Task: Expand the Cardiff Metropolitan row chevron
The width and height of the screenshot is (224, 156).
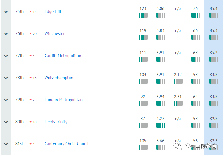Action: pyautogui.click(x=6, y=56)
